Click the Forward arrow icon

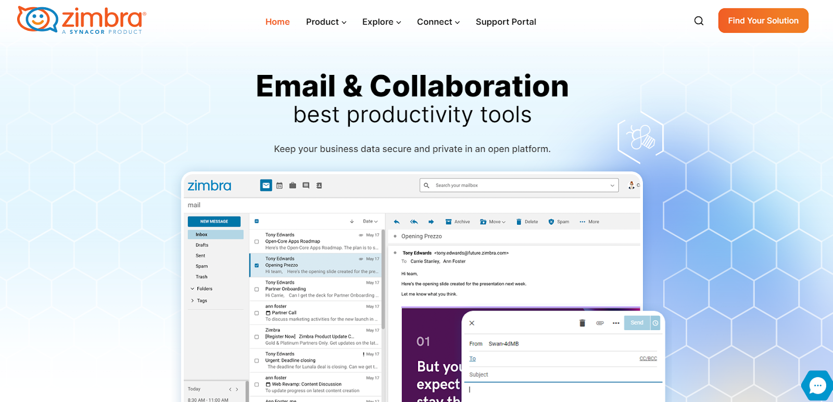pyautogui.click(x=431, y=222)
